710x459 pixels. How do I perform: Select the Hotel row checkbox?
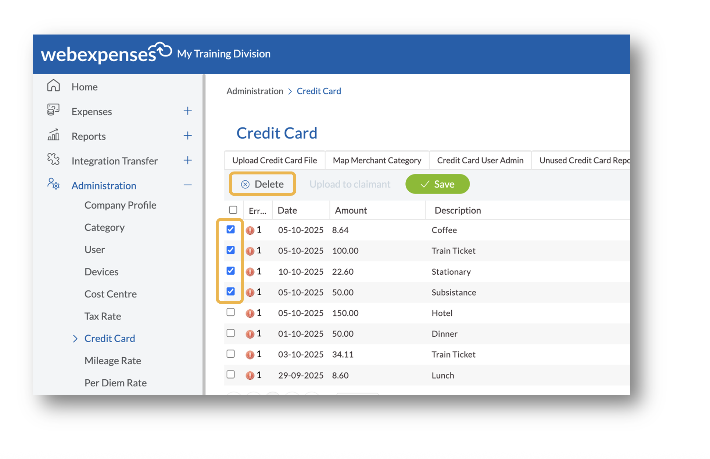(x=231, y=312)
